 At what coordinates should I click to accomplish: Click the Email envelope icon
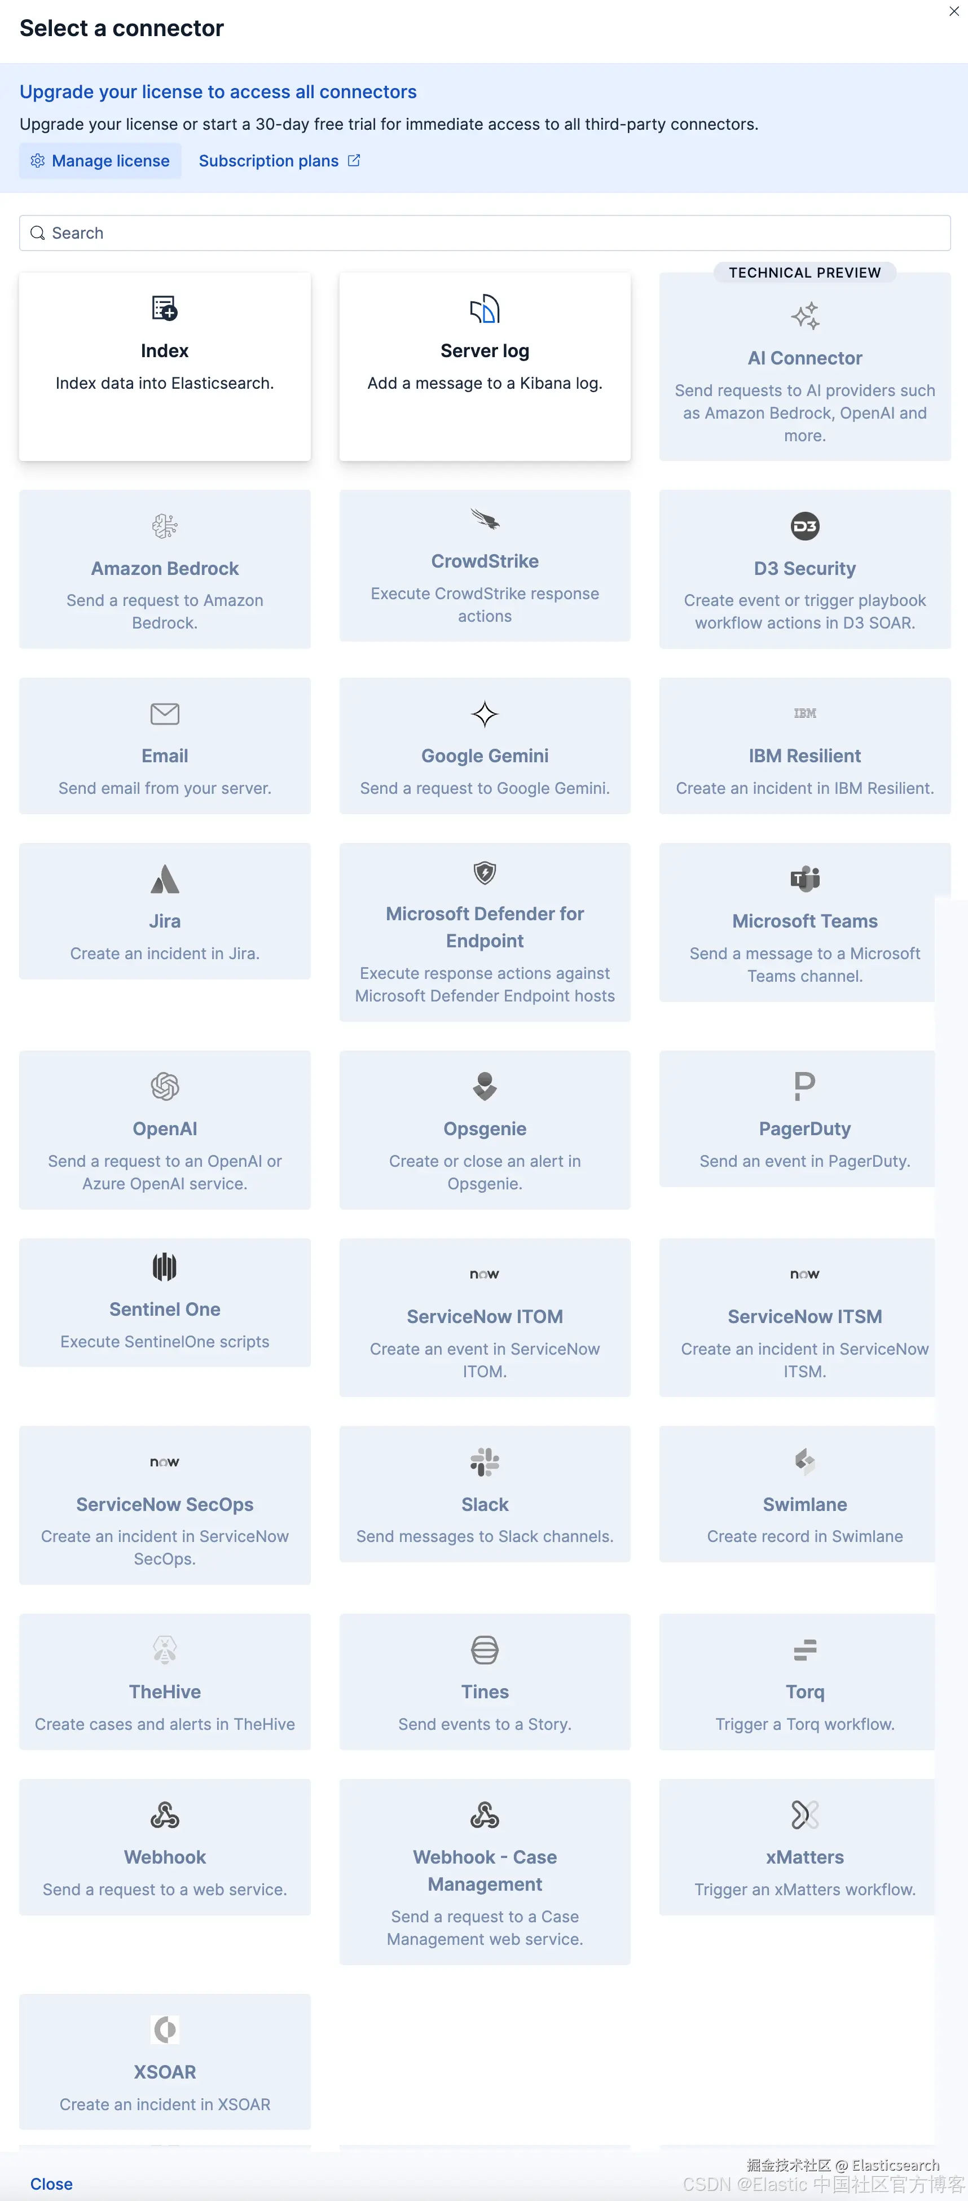click(x=164, y=713)
